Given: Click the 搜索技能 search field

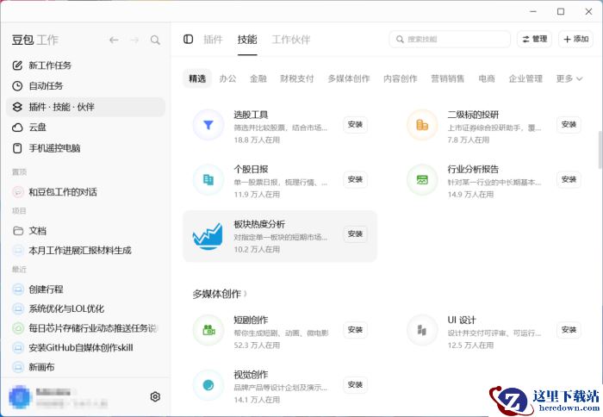Looking at the screenshot, I should coord(450,40).
